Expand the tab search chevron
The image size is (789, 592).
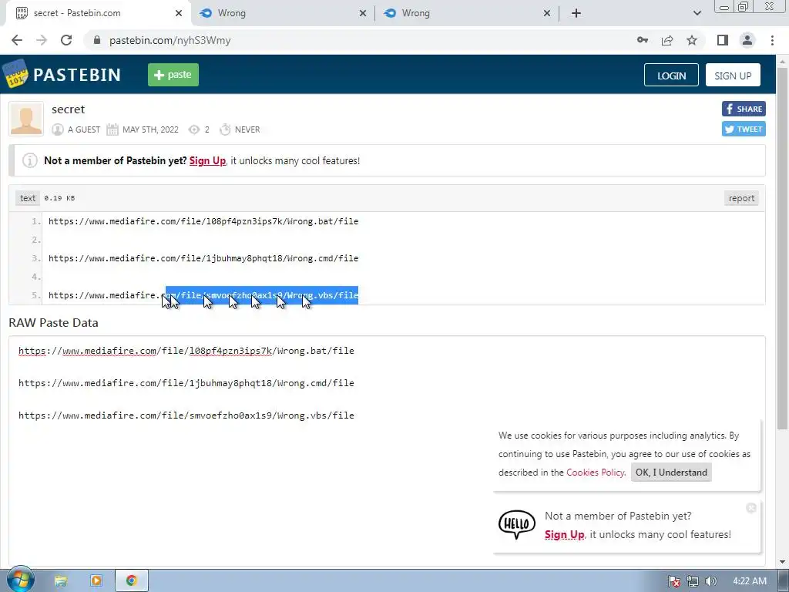[x=697, y=13]
